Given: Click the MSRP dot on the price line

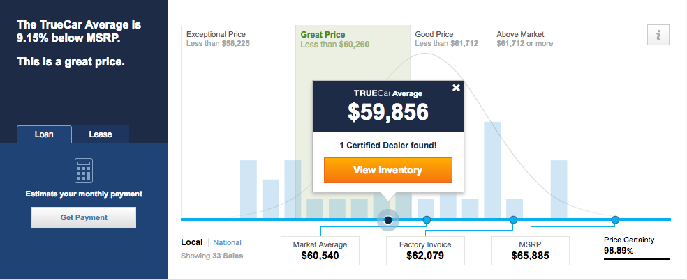Looking at the screenshot, I should (615, 219).
